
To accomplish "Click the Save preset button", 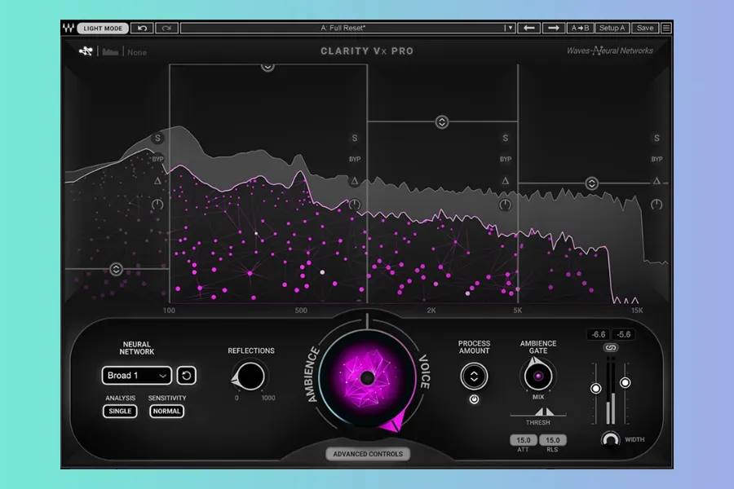I will click(645, 28).
